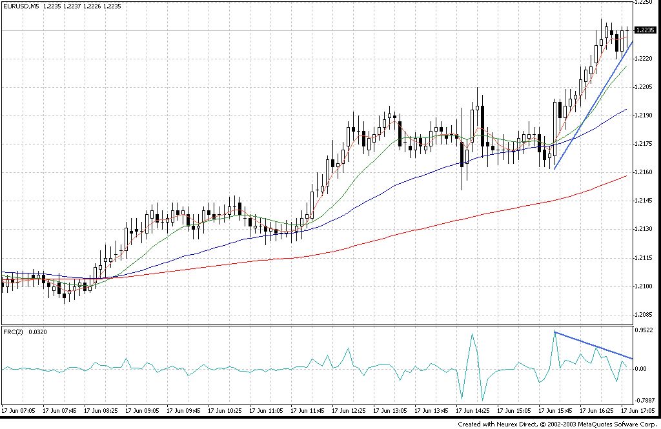Click the EURUSD,M5 chart title text
This screenshot has width=661, height=429.
tap(21, 6)
